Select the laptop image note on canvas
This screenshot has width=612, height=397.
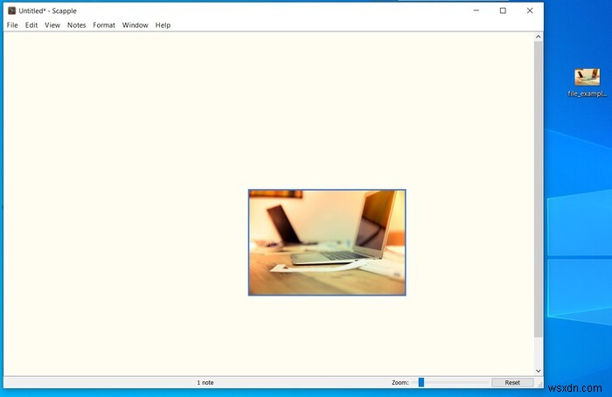coord(327,242)
